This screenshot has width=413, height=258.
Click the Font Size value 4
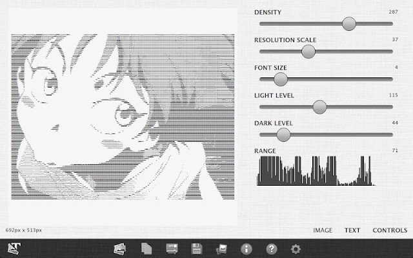pos(396,67)
